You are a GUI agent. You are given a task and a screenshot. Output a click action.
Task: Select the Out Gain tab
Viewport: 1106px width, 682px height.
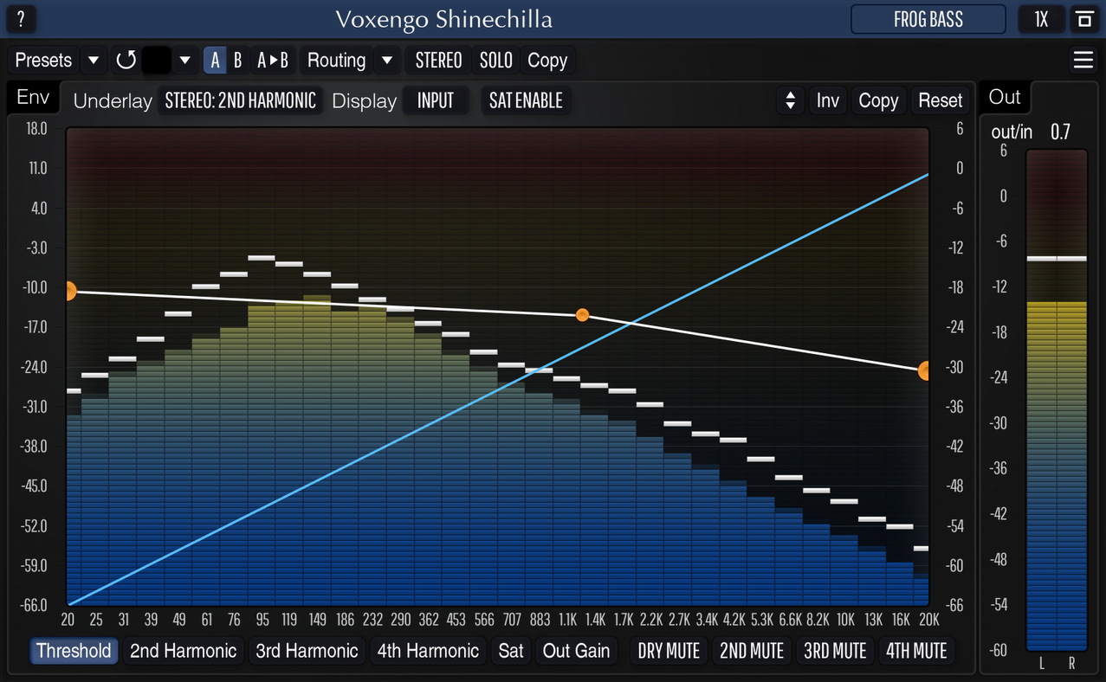pos(576,651)
